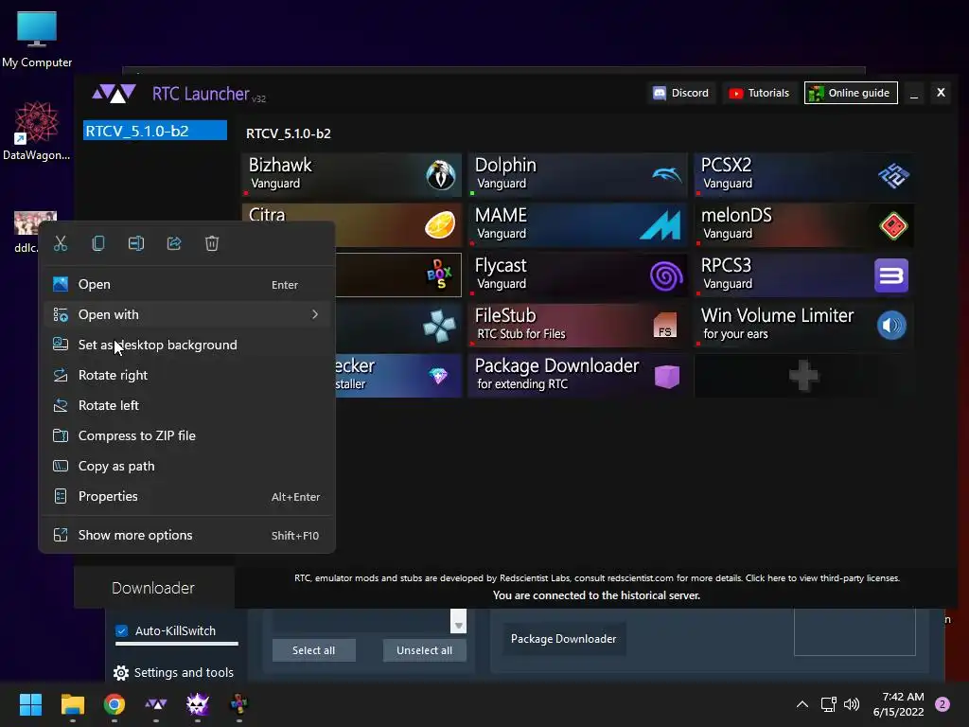This screenshot has height=727, width=969.
Task: Click the Rename icon in context menu
Action: 136,243
